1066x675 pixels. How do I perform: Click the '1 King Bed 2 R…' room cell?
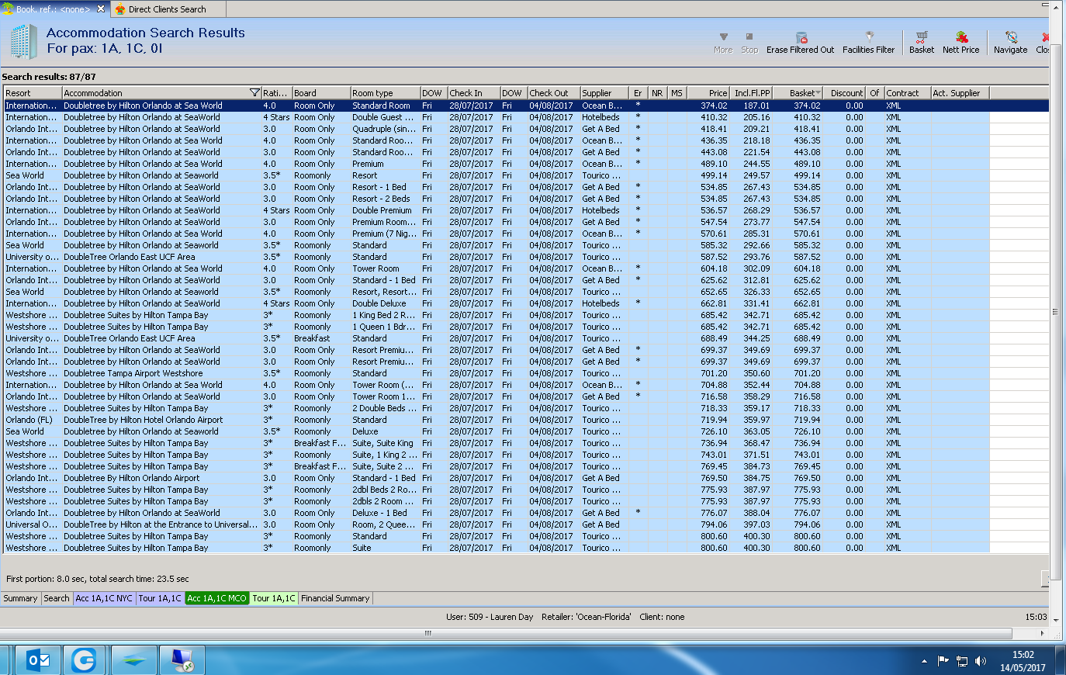385,315
